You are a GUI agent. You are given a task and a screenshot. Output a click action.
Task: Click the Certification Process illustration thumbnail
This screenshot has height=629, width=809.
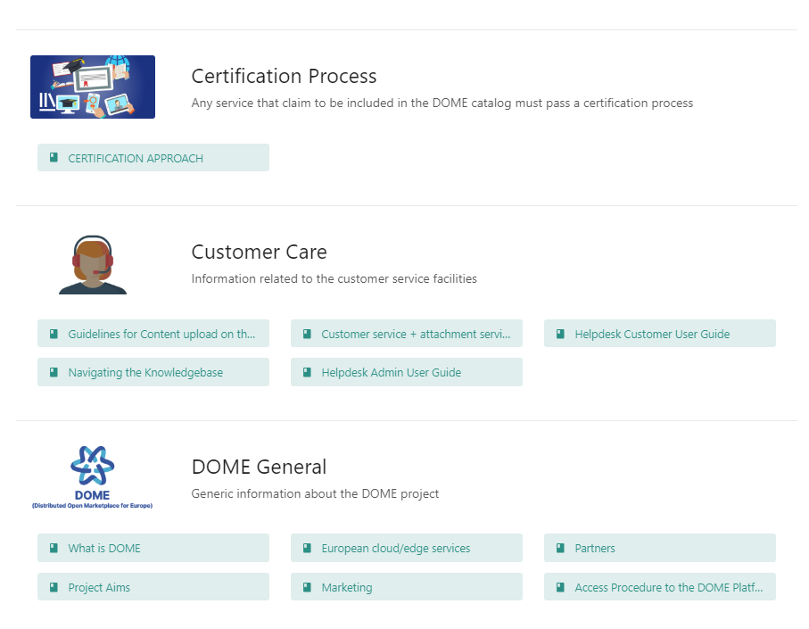pyautogui.click(x=93, y=87)
